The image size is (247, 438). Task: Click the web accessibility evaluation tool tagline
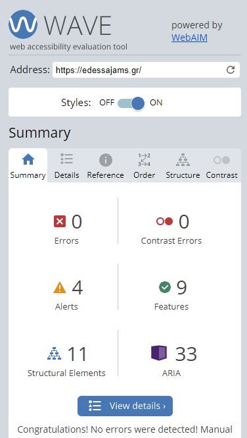pos(68,47)
